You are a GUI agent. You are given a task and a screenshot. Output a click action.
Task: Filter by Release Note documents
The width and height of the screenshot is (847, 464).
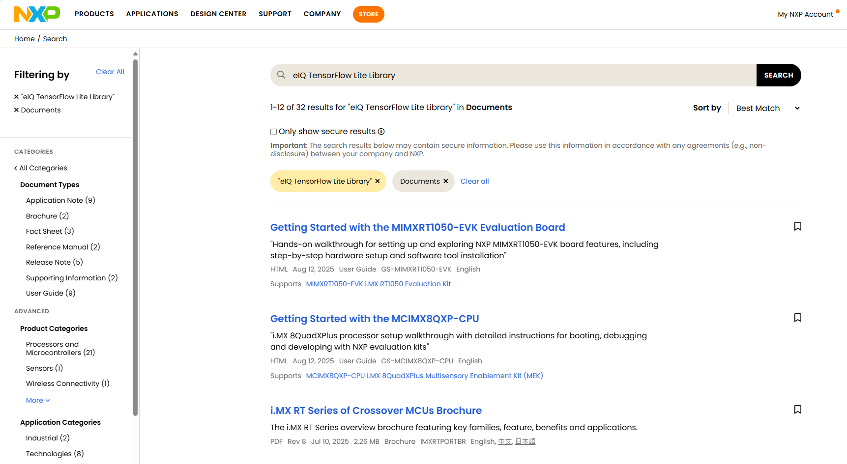coord(55,262)
